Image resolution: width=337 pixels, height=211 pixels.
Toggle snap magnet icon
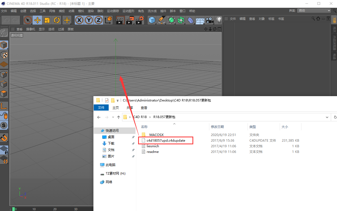(x=4, y=138)
